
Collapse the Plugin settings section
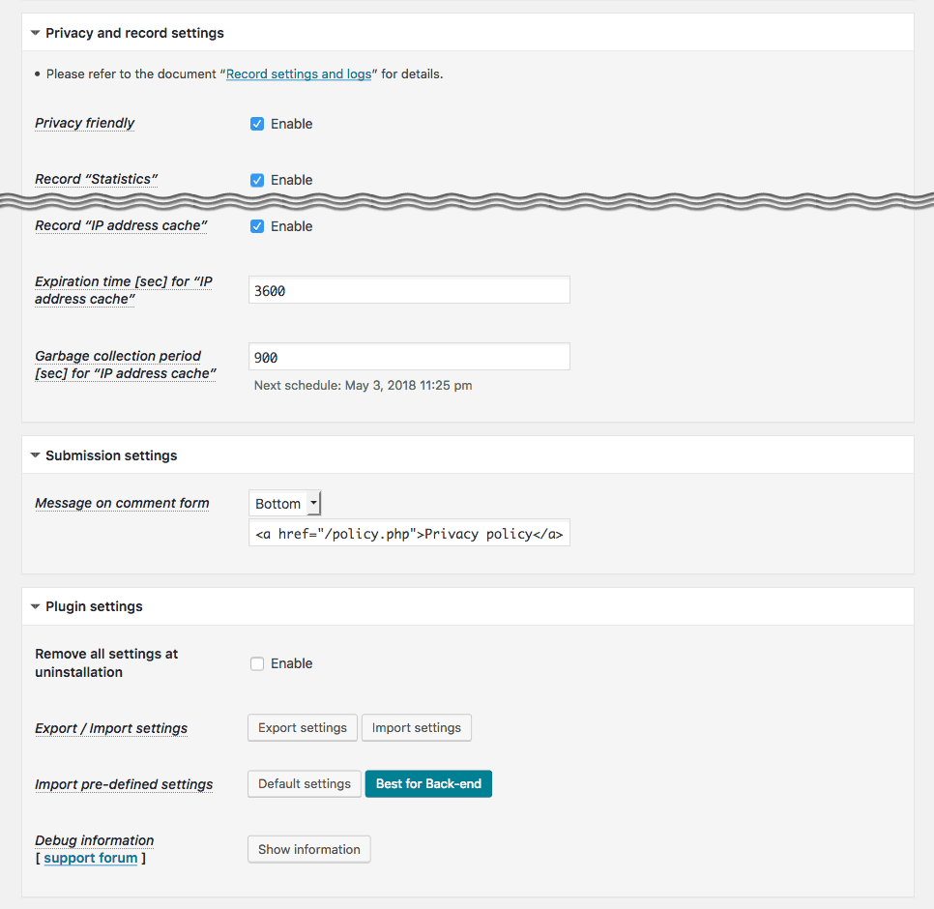click(x=36, y=607)
